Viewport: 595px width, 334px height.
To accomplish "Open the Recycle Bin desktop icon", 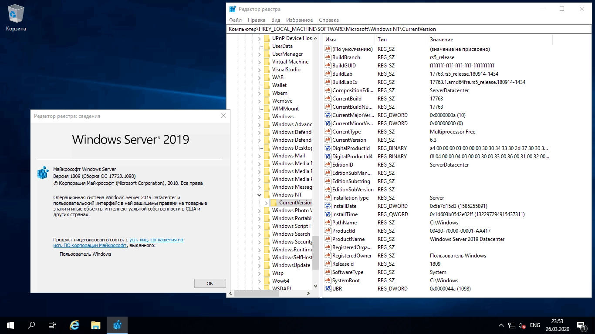I will 16,18.
